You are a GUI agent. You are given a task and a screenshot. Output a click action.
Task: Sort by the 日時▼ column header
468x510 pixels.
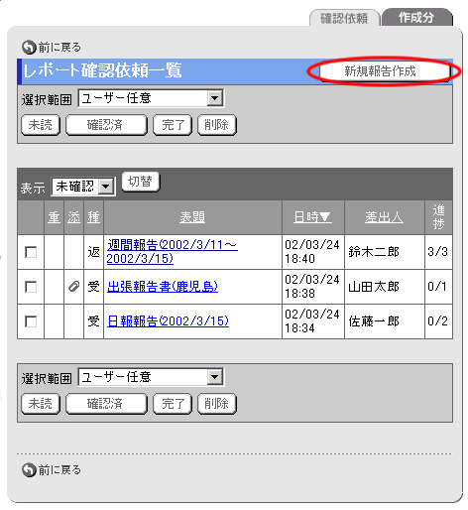pos(312,217)
